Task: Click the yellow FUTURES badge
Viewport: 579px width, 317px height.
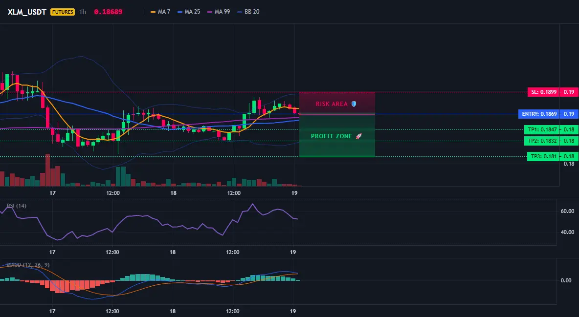Action: point(63,12)
